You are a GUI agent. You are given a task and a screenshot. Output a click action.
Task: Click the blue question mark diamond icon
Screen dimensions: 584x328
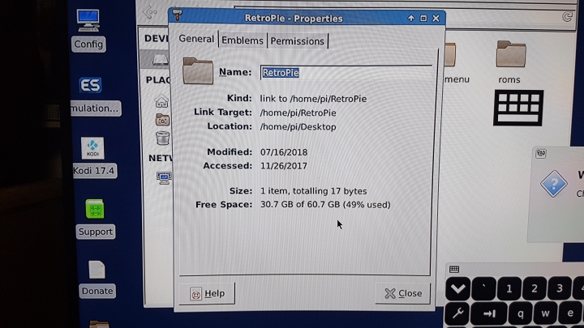[x=553, y=184]
